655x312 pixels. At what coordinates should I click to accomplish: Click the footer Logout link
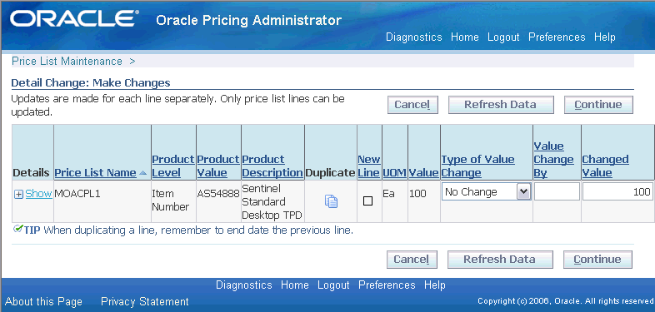[x=333, y=285]
